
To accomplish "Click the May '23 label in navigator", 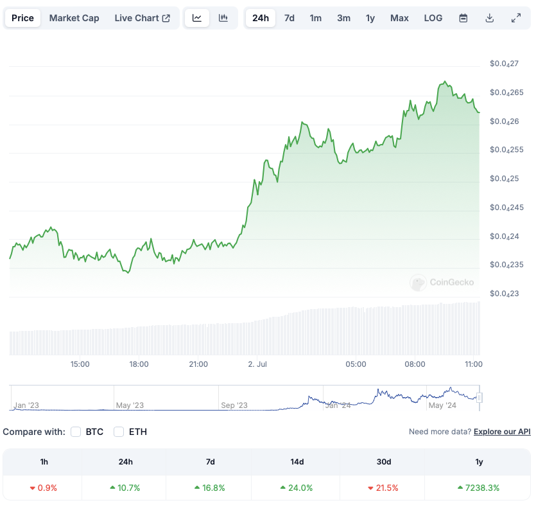I will click(x=130, y=405).
